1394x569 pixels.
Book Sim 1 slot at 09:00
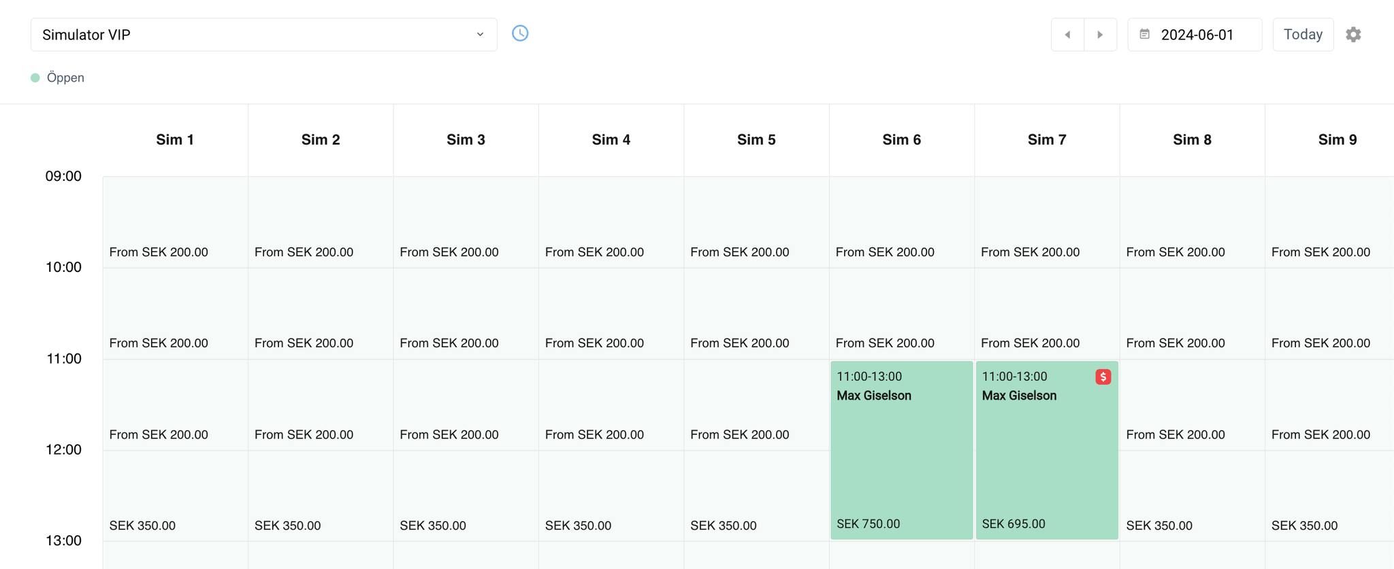click(176, 222)
